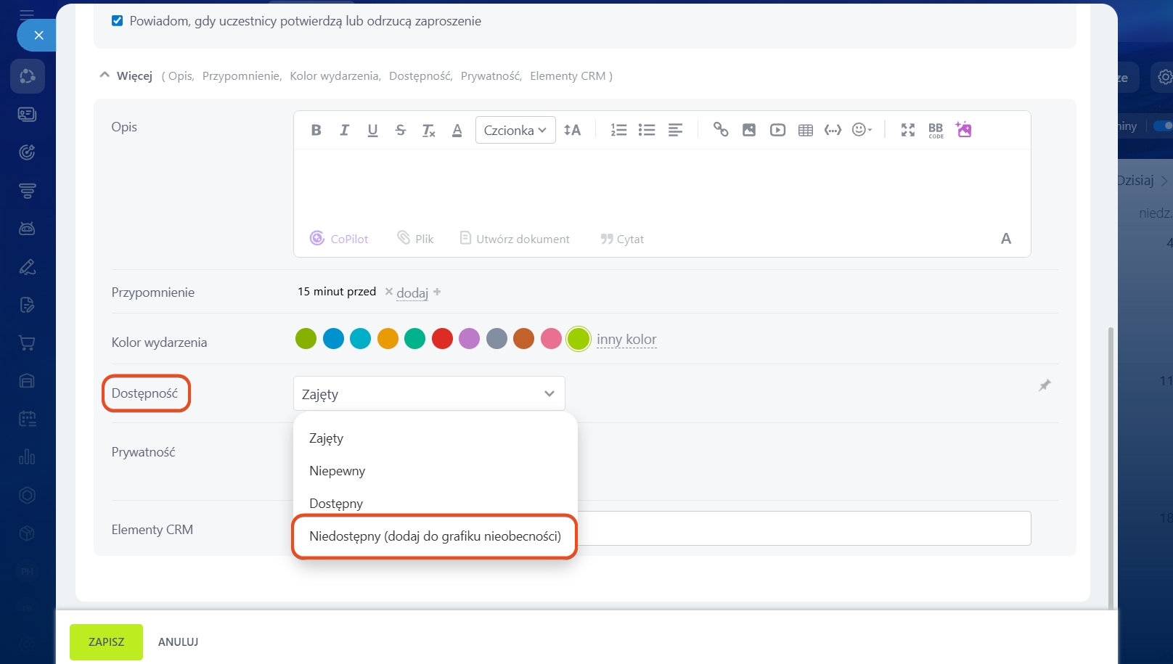1173x664 pixels.
Task: Open CoPilot in the description editor
Action: click(340, 239)
